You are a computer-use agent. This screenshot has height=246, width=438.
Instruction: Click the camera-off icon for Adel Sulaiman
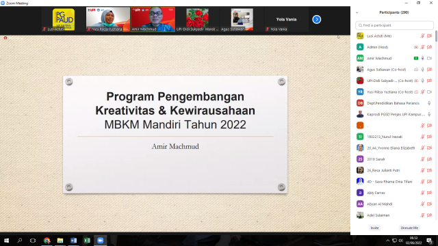coord(429,215)
